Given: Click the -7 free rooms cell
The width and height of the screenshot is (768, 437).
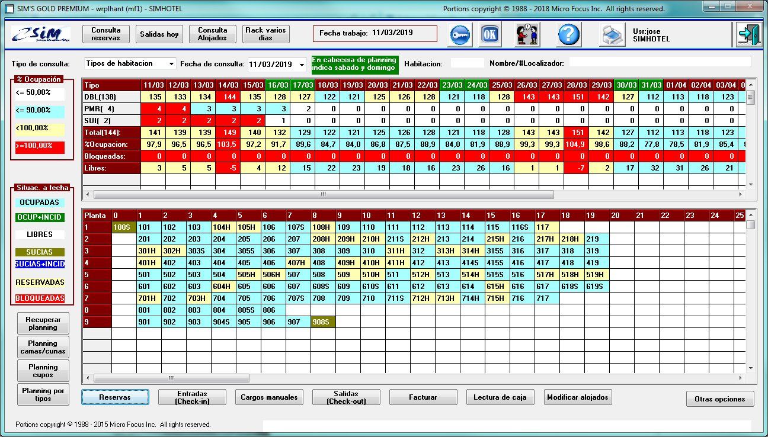Looking at the screenshot, I should click(577, 168).
